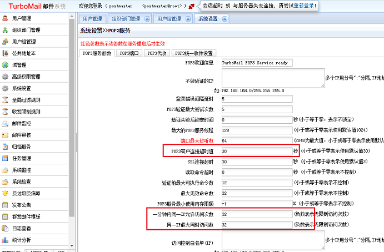Click the sidebar scrollbar up arrow
384x252 pixels.
click(x=72, y=16)
